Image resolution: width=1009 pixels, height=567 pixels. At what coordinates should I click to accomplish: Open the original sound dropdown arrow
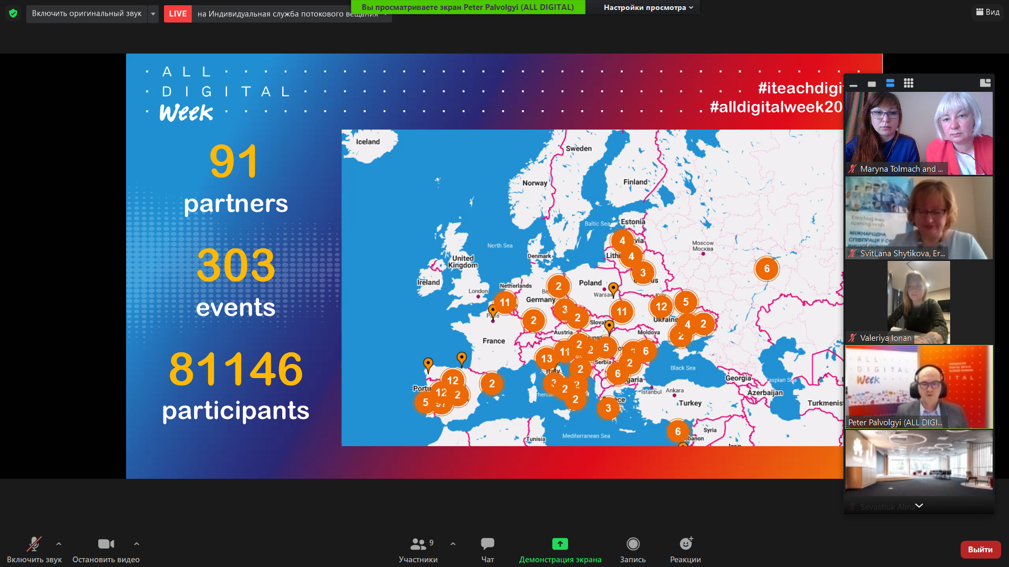[x=153, y=14]
